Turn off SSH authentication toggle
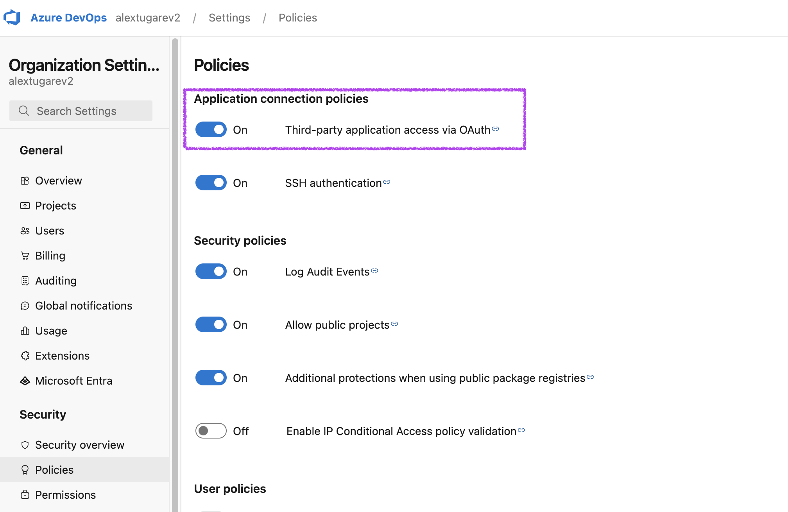Image resolution: width=788 pixels, height=512 pixels. point(211,183)
